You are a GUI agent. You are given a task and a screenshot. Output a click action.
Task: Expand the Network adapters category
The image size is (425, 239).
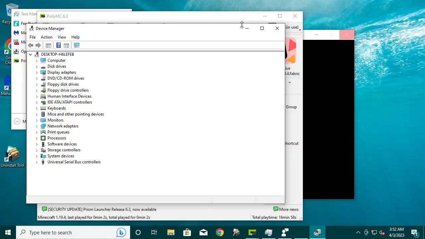37,126
